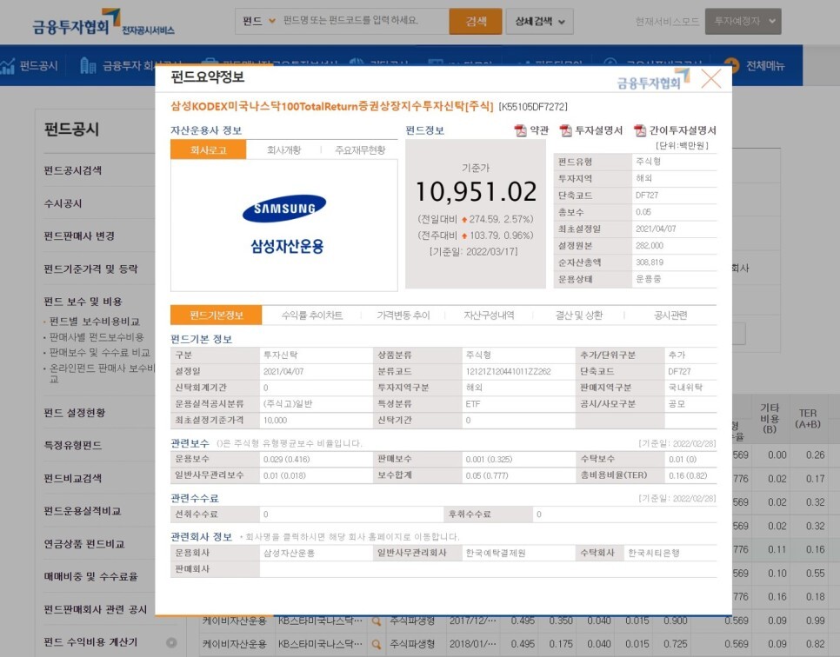The image size is (840, 657).
Task: Open 펀드공시검색 in the sidebar
Action: tap(73, 170)
